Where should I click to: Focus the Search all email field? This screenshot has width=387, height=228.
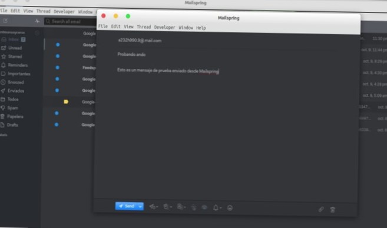70,21
